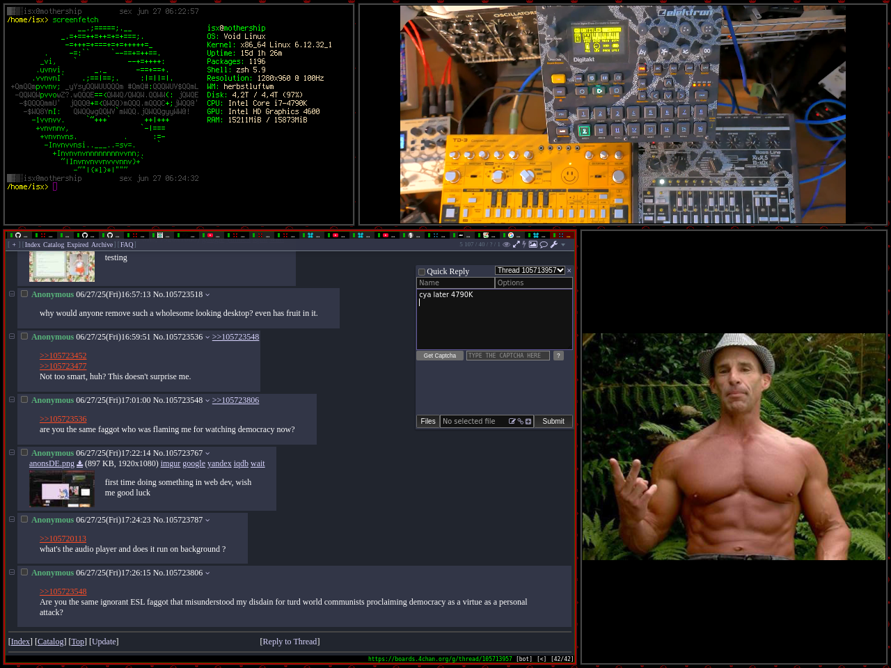The image size is (891, 668).
Task: Open the thread watcher eye icon in header
Action: 507,244
